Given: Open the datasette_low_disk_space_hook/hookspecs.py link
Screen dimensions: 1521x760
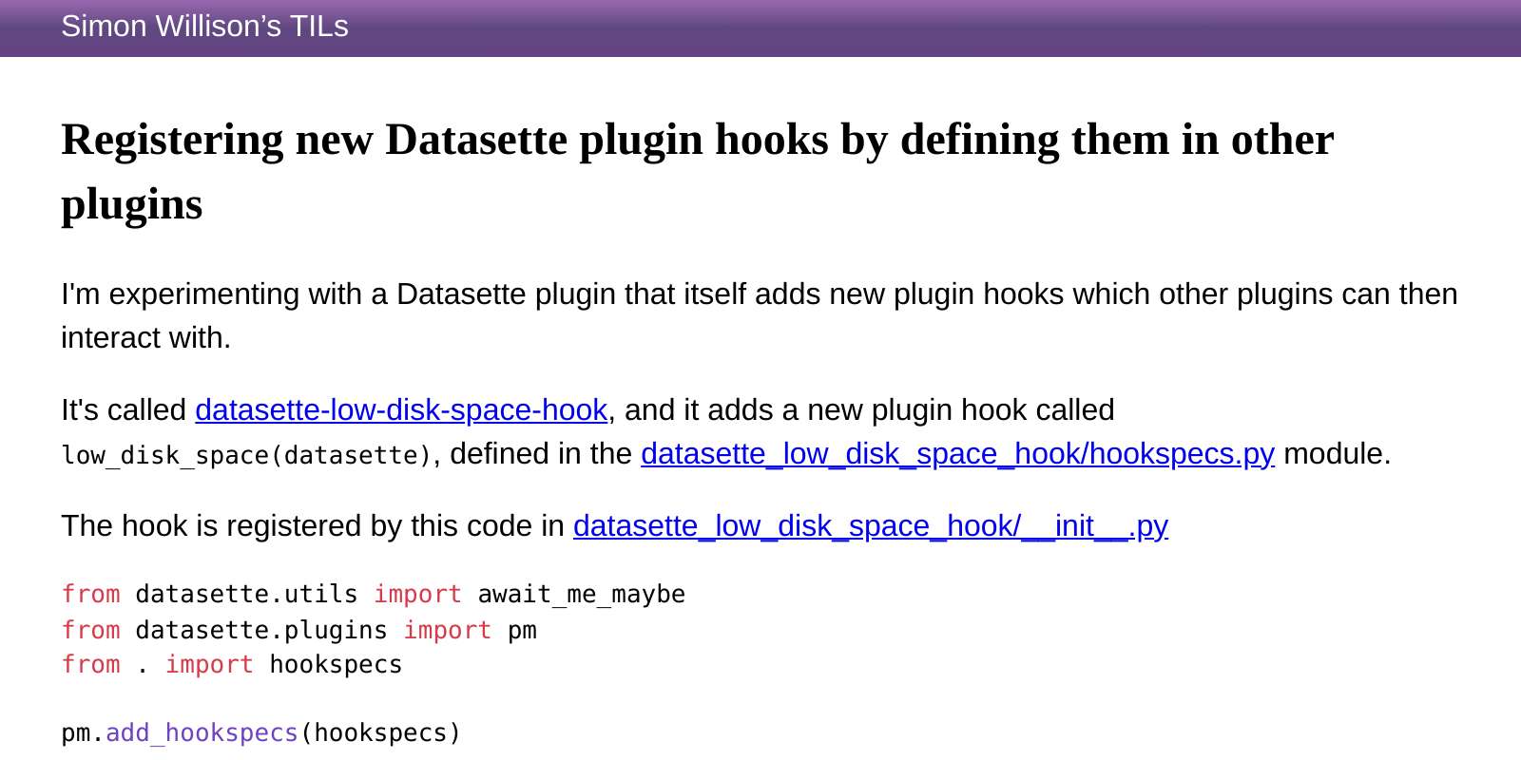Looking at the screenshot, I should [x=957, y=453].
